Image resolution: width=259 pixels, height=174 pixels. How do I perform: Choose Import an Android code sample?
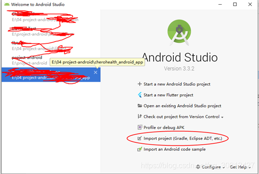(x=174, y=149)
